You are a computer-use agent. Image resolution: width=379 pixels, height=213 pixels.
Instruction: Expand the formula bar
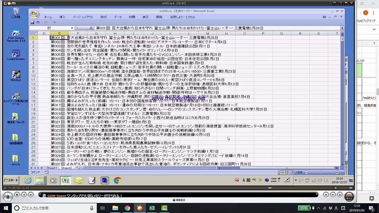(342, 28)
